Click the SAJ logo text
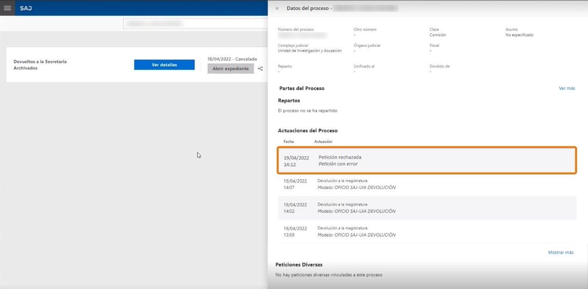The width and height of the screenshot is (588, 289). coord(26,8)
